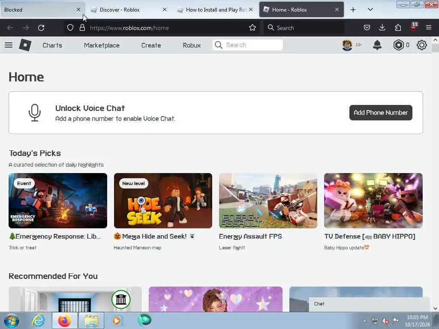The width and height of the screenshot is (439, 329).
Task: Open the Firefox downloads panel
Action: [382, 27]
